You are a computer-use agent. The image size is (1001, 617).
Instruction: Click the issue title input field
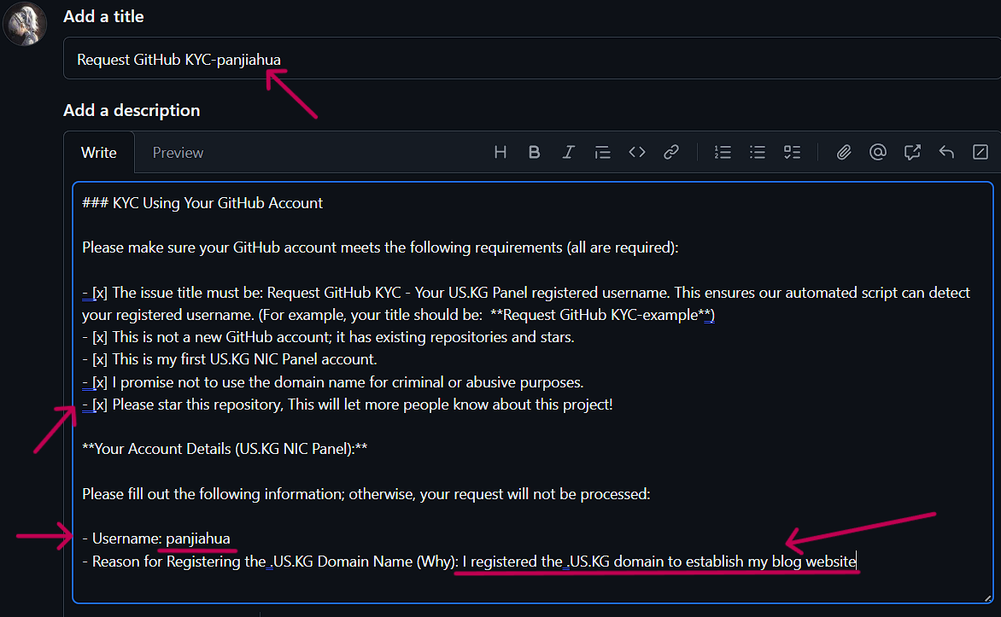532,59
